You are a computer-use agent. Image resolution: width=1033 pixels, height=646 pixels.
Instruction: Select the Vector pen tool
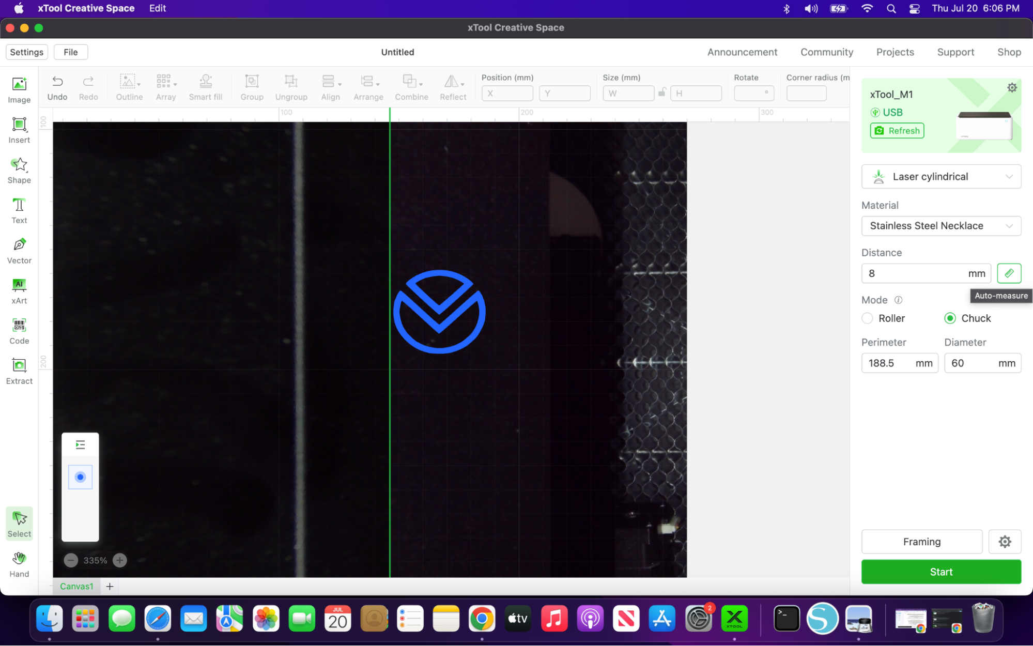(19, 251)
